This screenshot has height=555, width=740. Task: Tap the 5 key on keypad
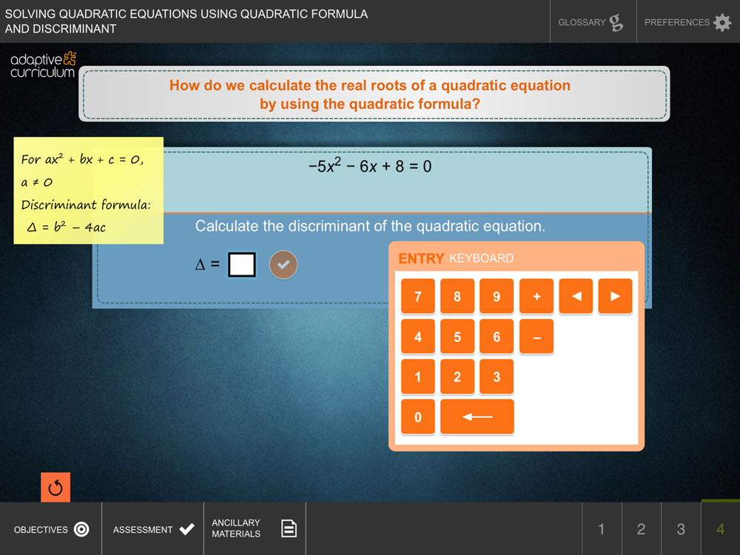[457, 337]
